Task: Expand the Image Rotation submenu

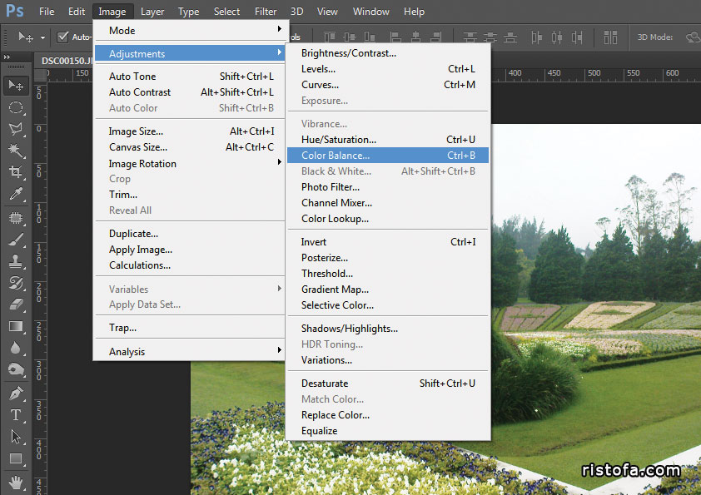Action: (x=190, y=164)
